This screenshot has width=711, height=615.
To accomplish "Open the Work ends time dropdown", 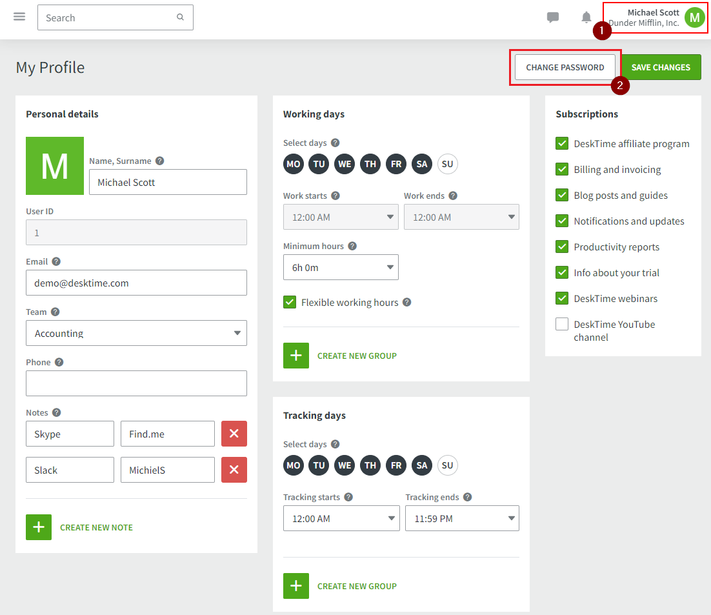I will (x=461, y=217).
